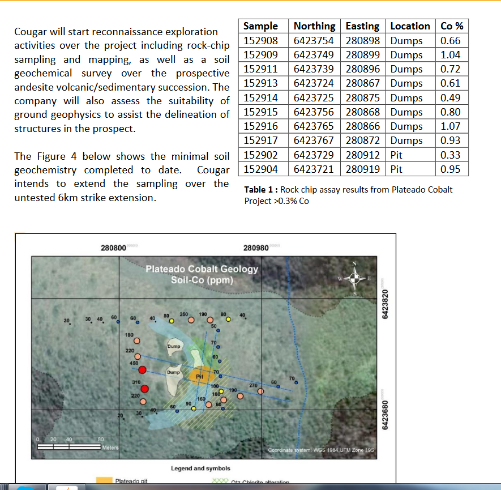Click Northing value 6423721
The image size is (501, 490).
(314, 169)
